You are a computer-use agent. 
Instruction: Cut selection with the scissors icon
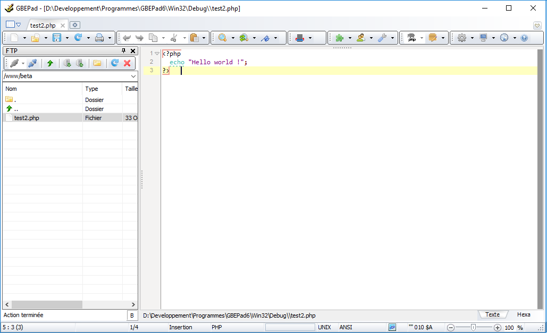click(174, 38)
